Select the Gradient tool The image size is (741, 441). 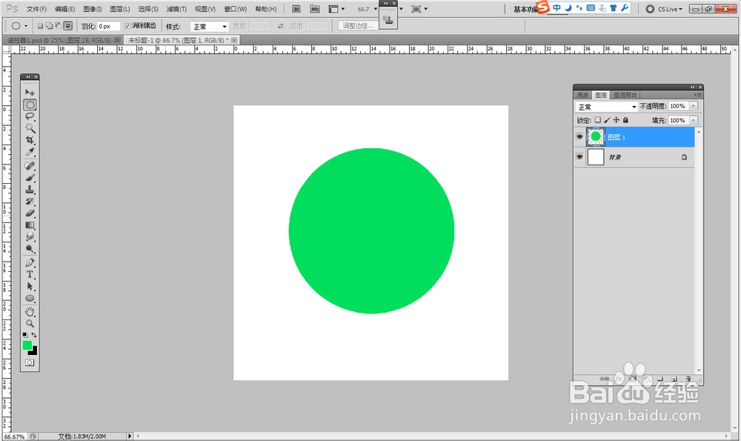[30, 225]
